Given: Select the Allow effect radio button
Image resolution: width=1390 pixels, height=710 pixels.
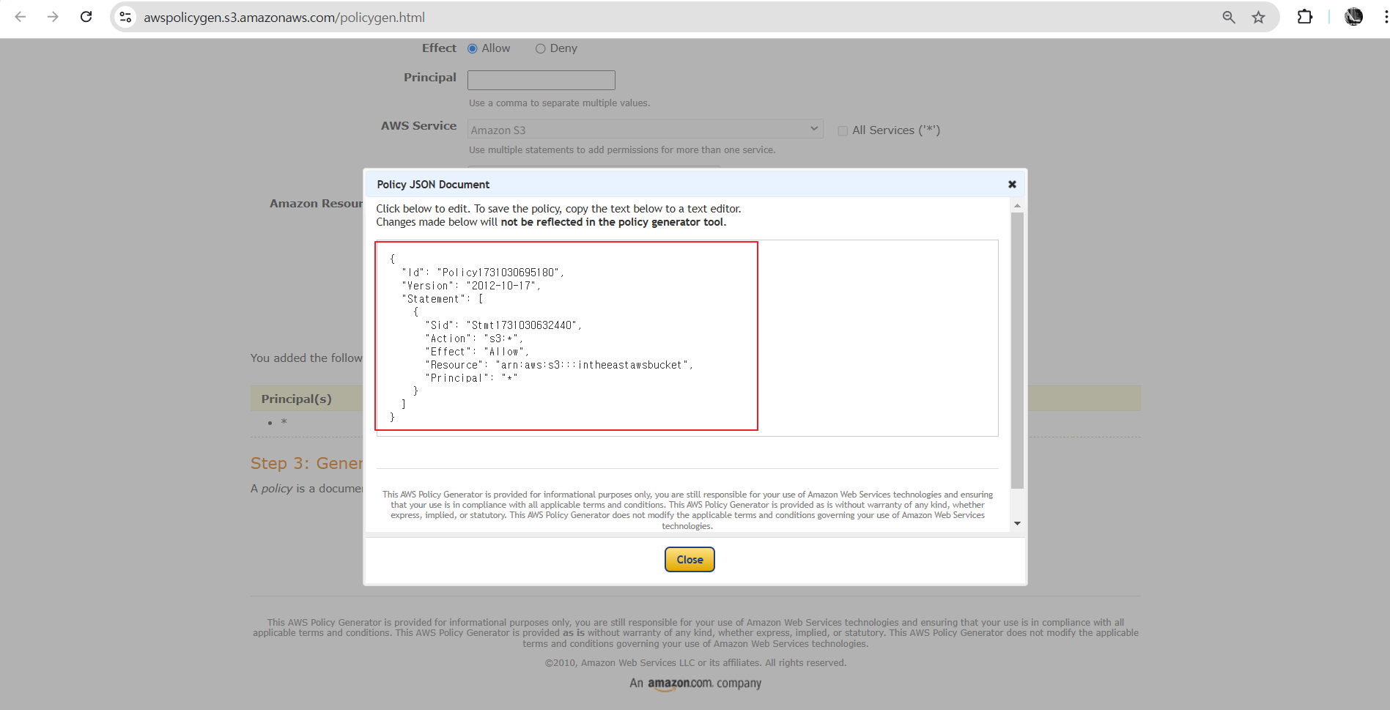Looking at the screenshot, I should (473, 48).
